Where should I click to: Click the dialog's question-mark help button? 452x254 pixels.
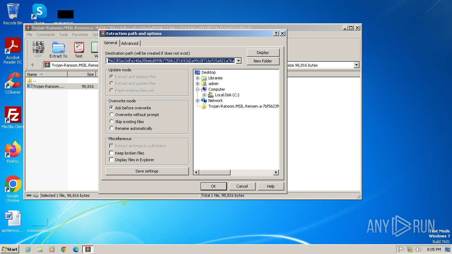(276, 34)
